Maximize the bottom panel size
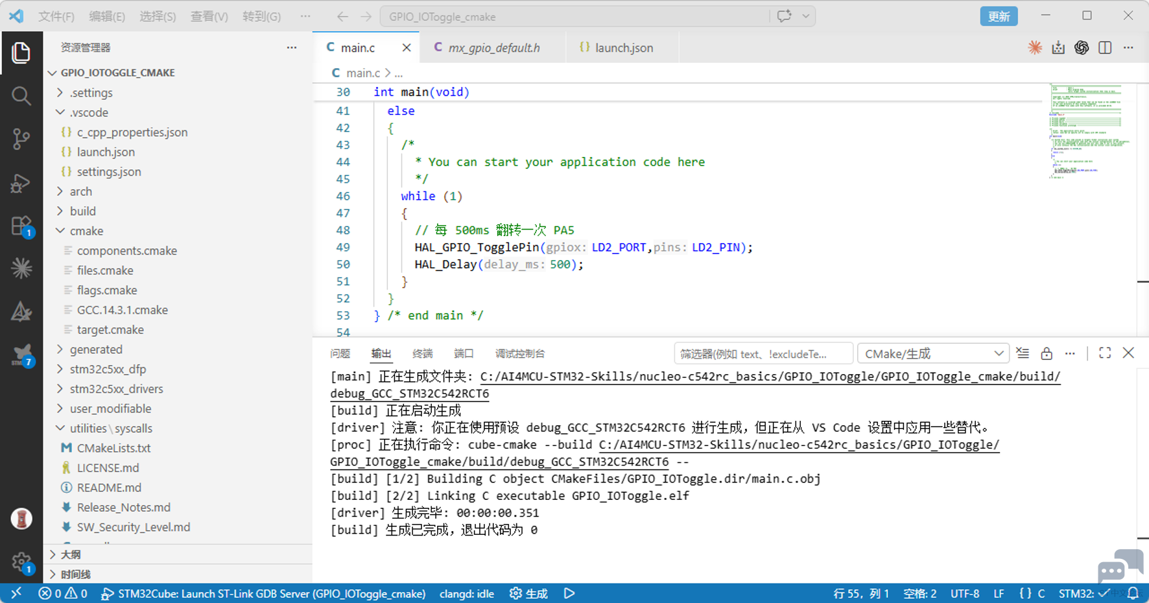1149x603 pixels. [x=1105, y=353]
